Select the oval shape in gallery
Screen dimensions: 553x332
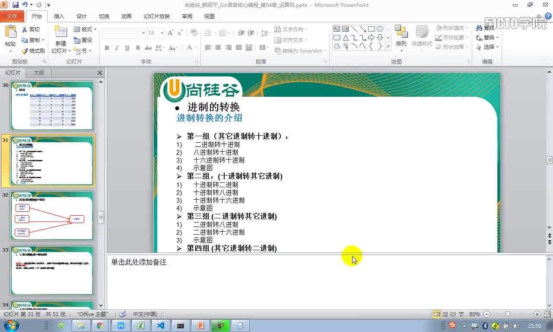(x=380, y=29)
